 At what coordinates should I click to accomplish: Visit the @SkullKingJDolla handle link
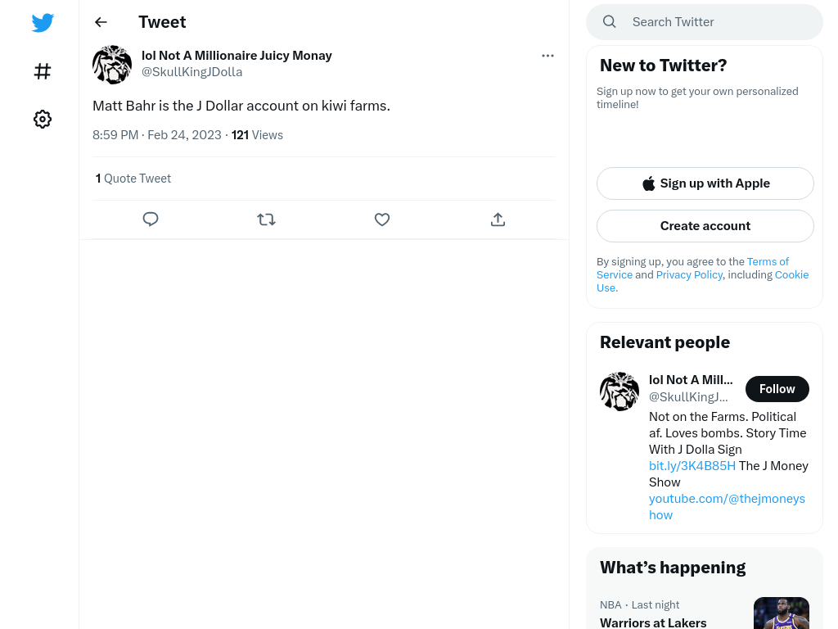191,72
